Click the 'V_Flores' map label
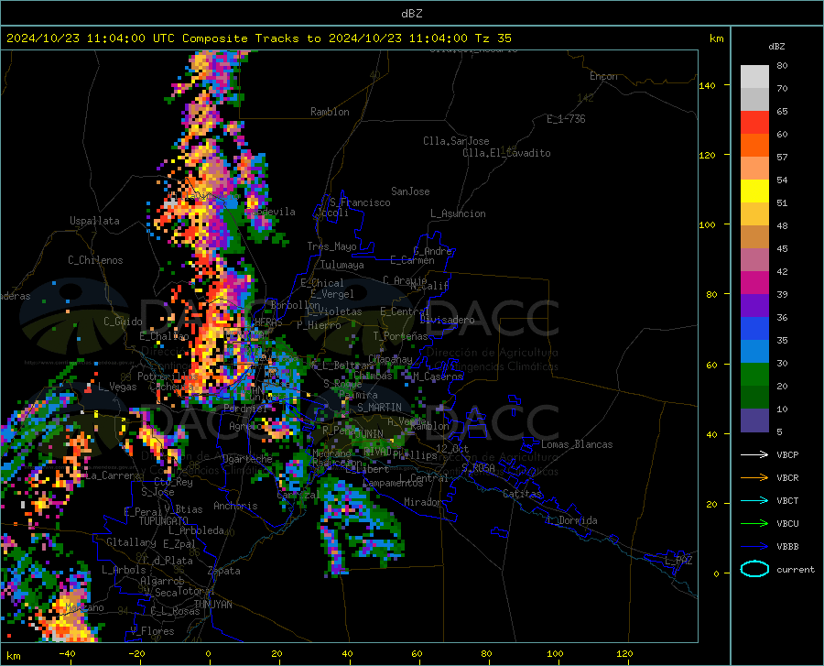The height and width of the screenshot is (666, 824). click(x=152, y=631)
